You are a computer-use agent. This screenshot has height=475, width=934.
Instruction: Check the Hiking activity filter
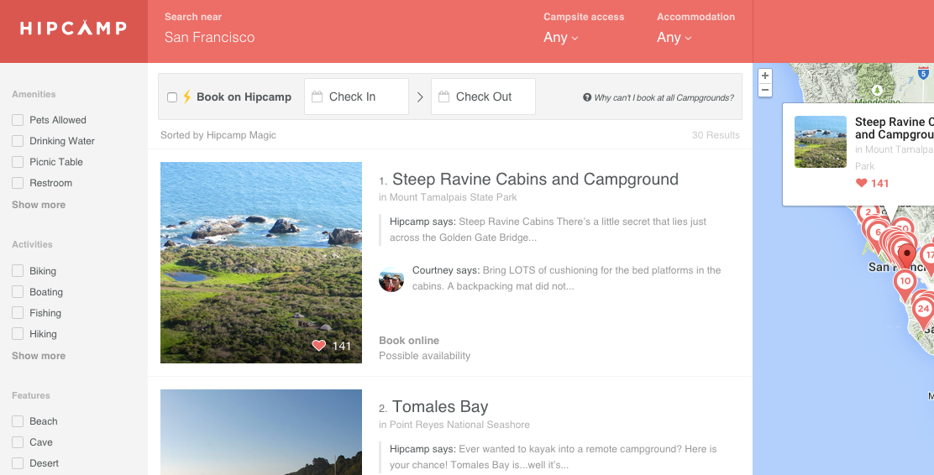coord(18,333)
